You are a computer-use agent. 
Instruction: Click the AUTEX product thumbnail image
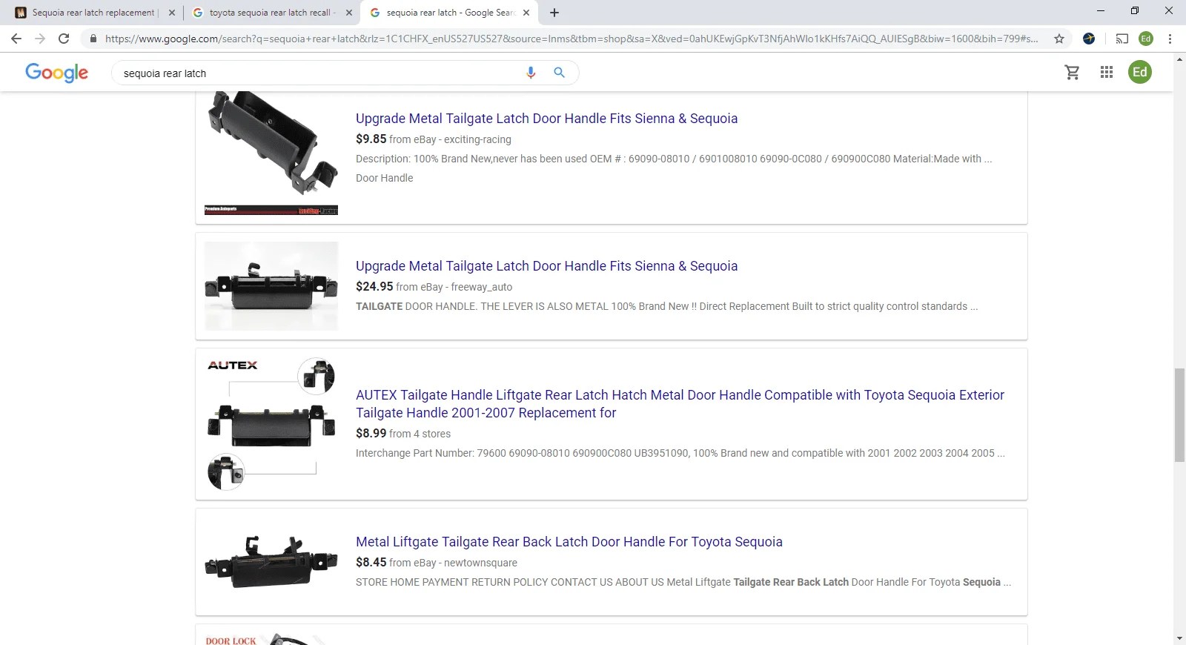click(x=271, y=424)
